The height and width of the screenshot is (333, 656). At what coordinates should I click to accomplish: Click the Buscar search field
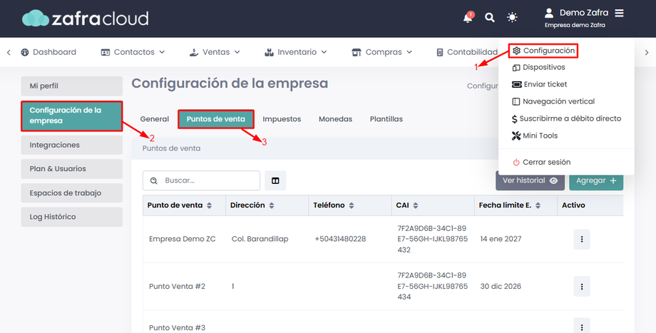pos(201,180)
